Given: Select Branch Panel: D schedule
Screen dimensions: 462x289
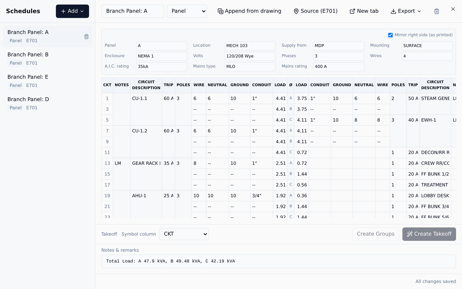Looking at the screenshot, I should (x=47, y=103).
